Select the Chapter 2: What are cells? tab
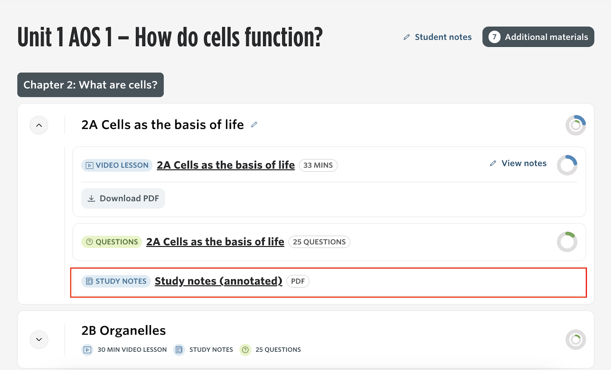Screen dimensions: 611x370 click(x=91, y=85)
